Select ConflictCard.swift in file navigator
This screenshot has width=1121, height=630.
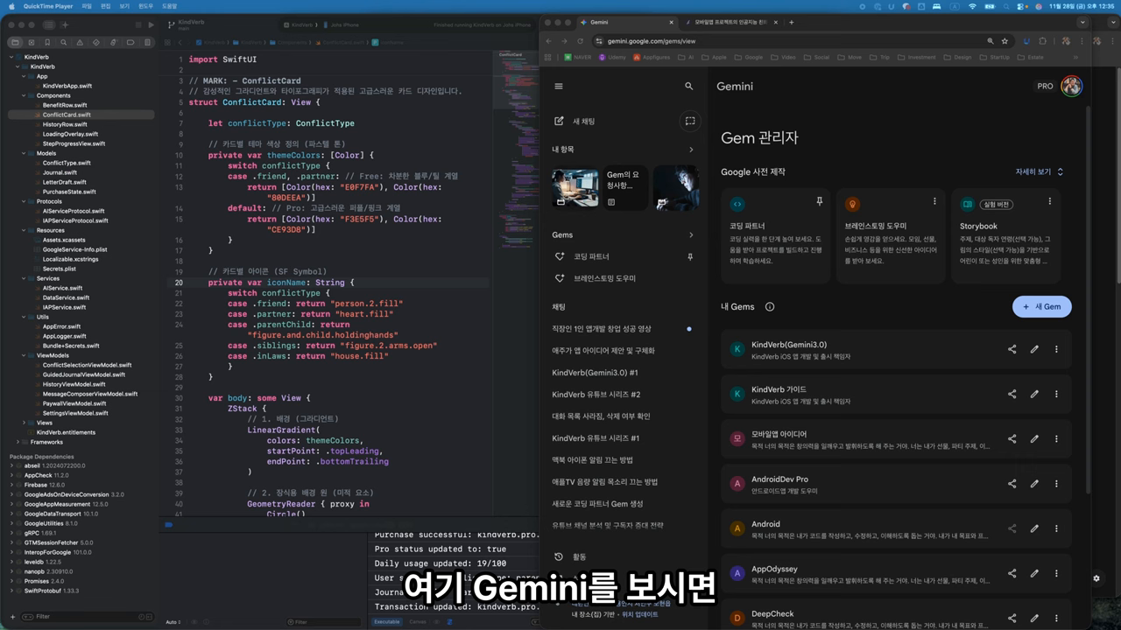pos(67,115)
